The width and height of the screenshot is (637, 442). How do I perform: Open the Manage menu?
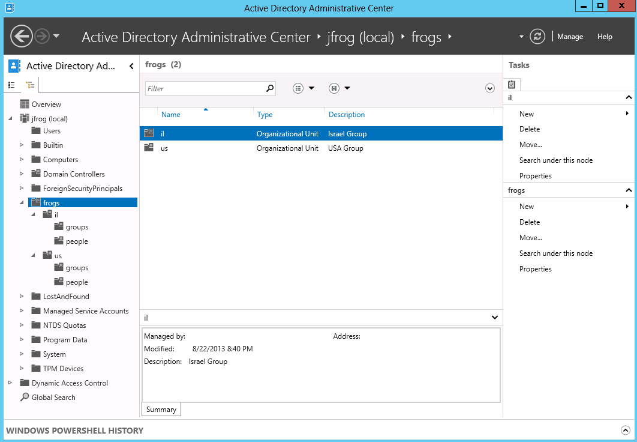pos(570,37)
